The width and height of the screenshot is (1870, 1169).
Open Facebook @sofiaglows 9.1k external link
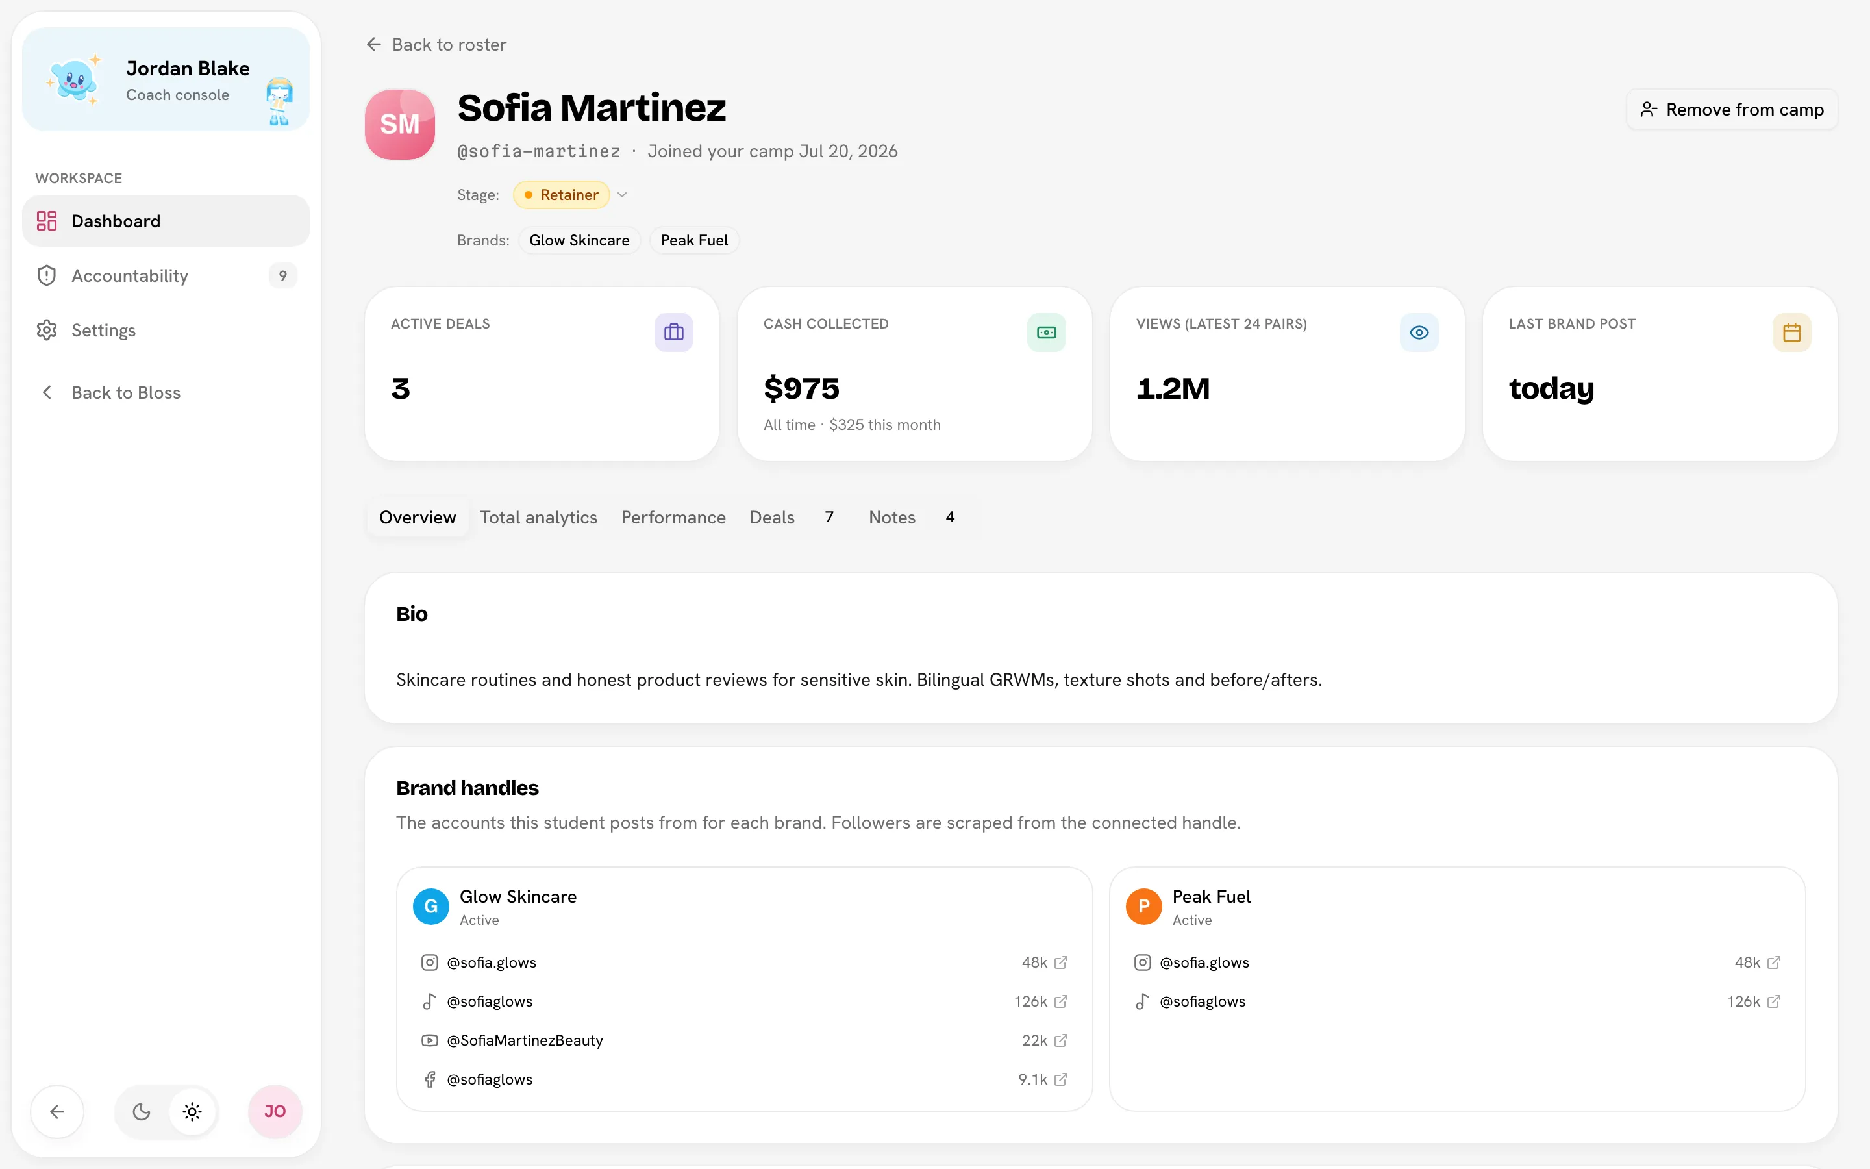pyautogui.click(x=1061, y=1079)
